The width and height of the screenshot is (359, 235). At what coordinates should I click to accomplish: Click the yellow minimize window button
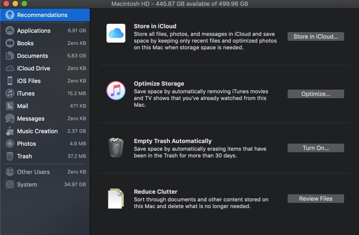15,4
